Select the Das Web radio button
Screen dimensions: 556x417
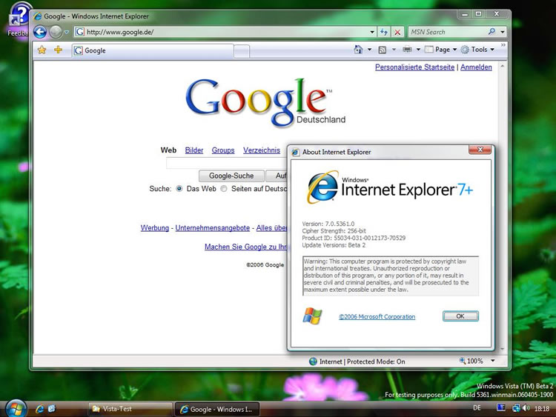pyautogui.click(x=179, y=188)
